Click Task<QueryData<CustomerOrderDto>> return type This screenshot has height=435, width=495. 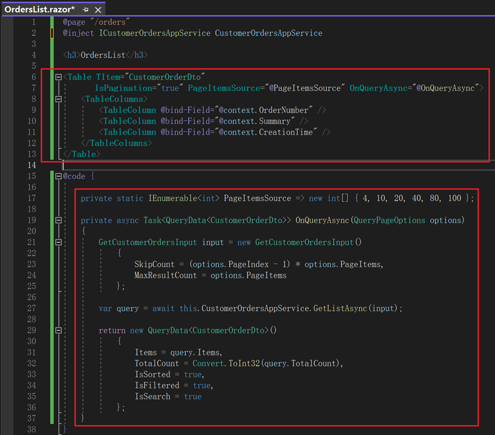(217, 220)
